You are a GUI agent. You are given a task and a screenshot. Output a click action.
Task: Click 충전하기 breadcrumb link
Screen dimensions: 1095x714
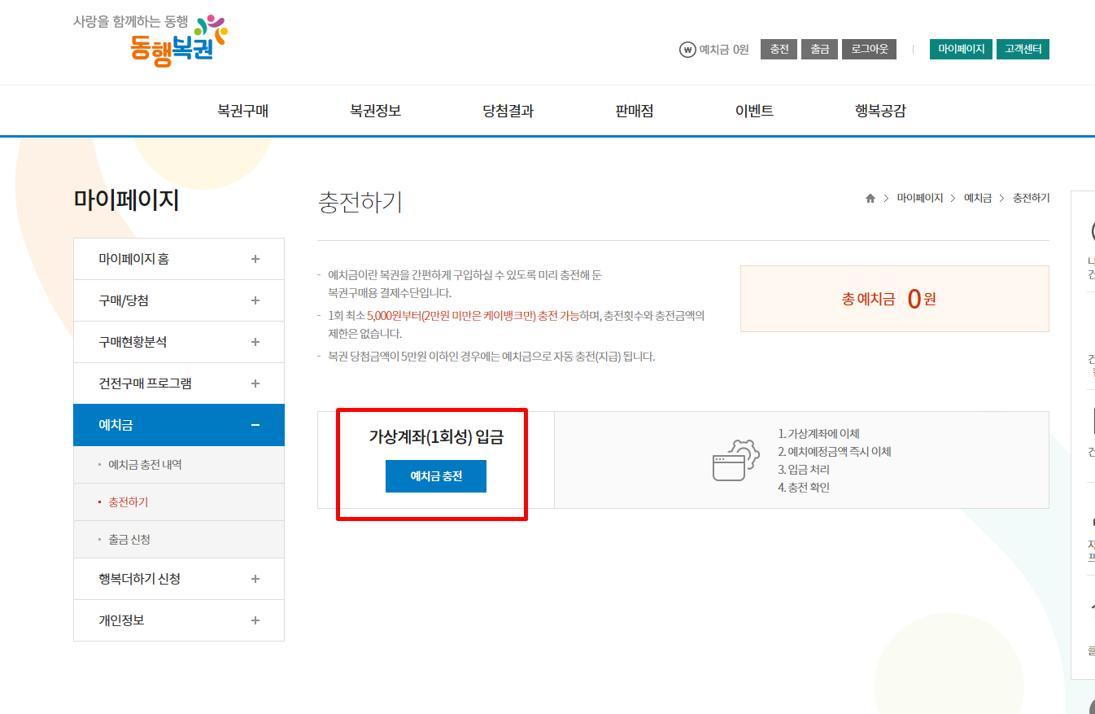1031,198
